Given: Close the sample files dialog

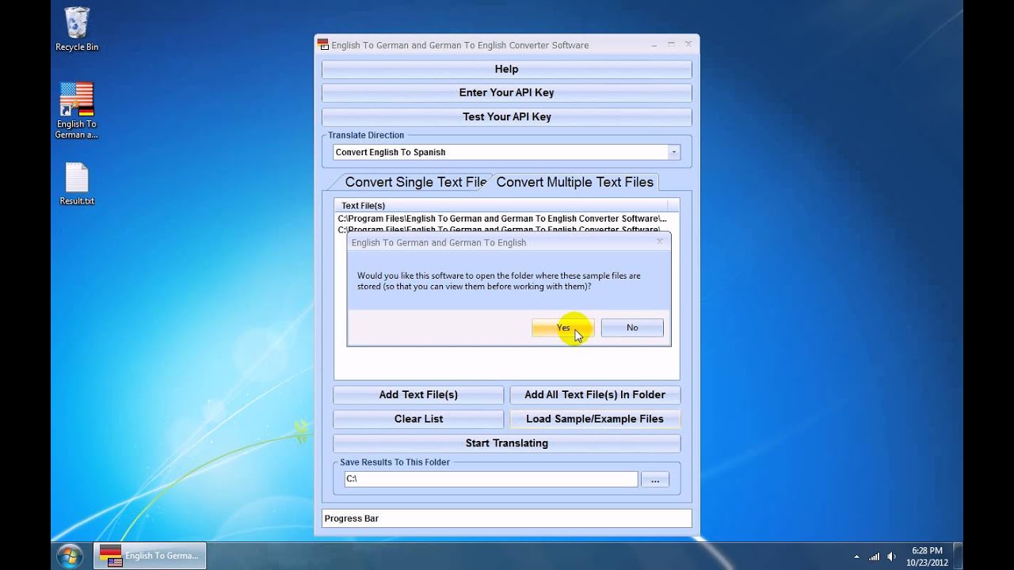Looking at the screenshot, I should coord(660,242).
